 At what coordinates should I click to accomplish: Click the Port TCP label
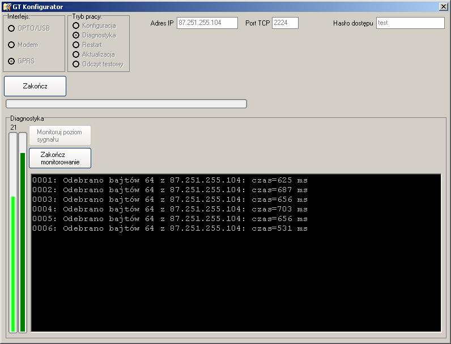[x=257, y=23]
